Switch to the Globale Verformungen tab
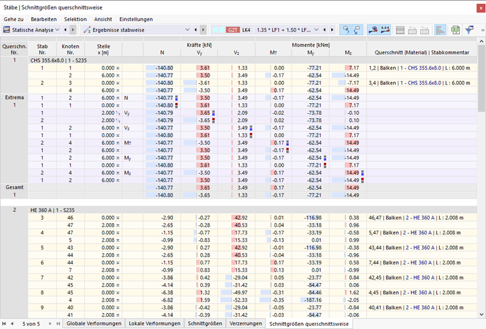This screenshot has width=486, height=329. [93, 323]
